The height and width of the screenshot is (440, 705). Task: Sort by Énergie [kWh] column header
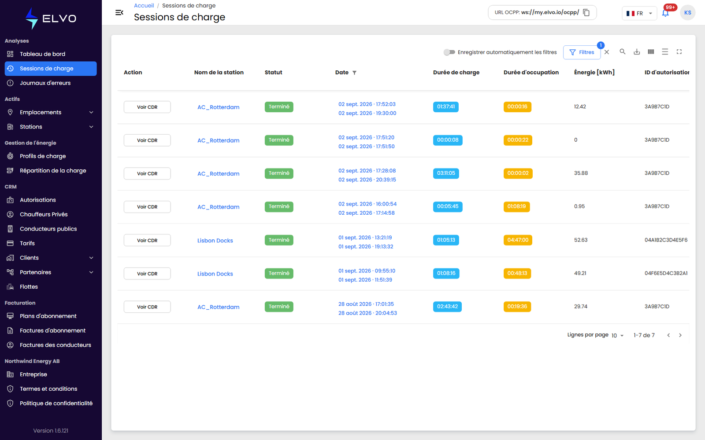pyautogui.click(x=594, y=73)
